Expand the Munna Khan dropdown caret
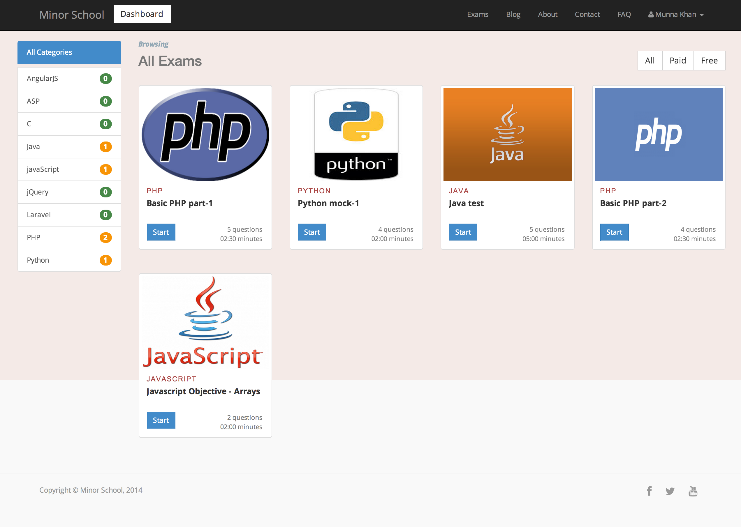The width and height of the screenshot is (741, 527). click(702, 15)
